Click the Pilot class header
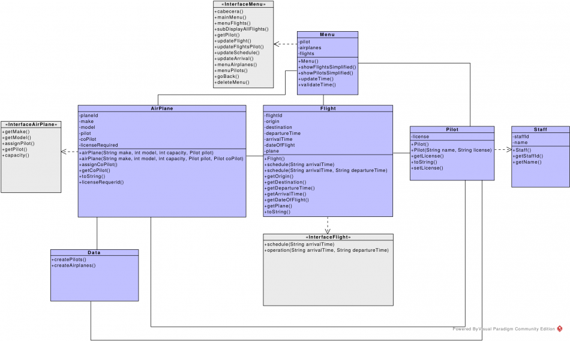Image resolution: width=570 pixels, height=341 pixels. 452,129
